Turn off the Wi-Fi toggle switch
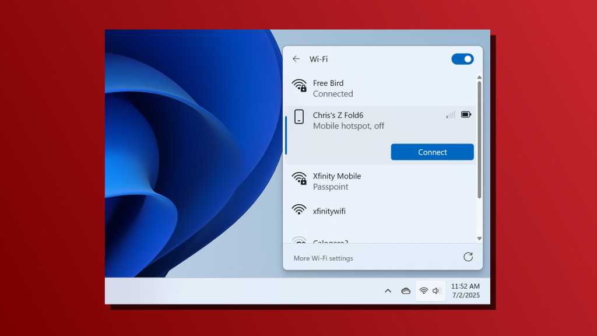This screenshot has height=336, width=597. 462,59
